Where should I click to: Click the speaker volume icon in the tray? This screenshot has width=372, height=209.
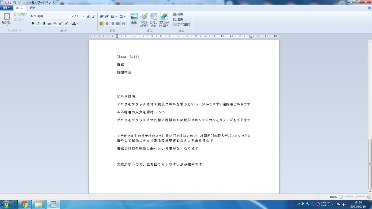344,204
